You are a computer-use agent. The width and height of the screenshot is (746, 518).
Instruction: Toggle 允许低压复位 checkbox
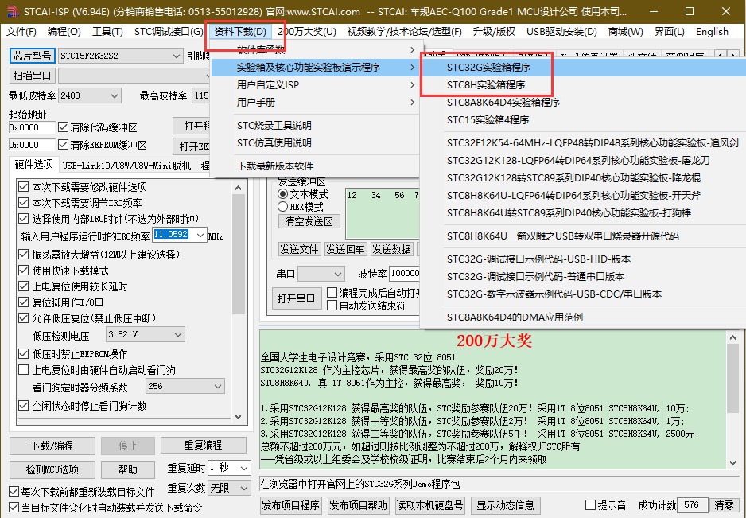point(23,318)
